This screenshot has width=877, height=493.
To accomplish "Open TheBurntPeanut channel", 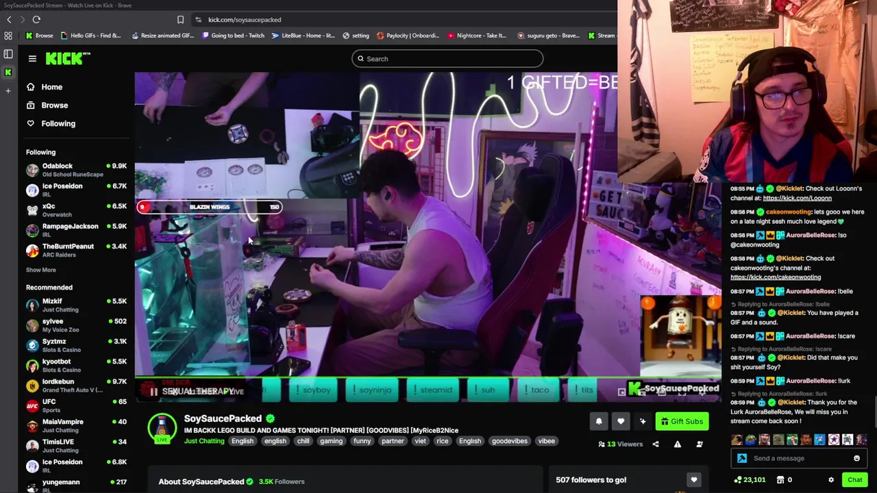I will tap(75, 251).
